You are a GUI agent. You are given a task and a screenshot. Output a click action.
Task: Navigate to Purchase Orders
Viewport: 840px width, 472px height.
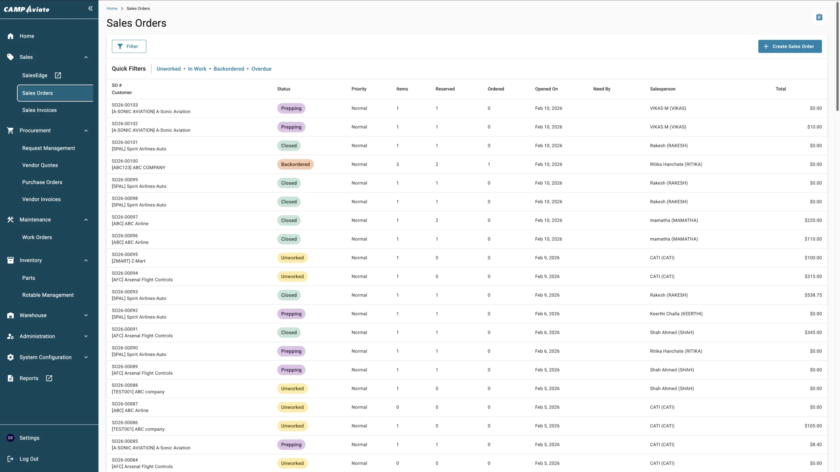pyautogui.click(x=42, y=182)
